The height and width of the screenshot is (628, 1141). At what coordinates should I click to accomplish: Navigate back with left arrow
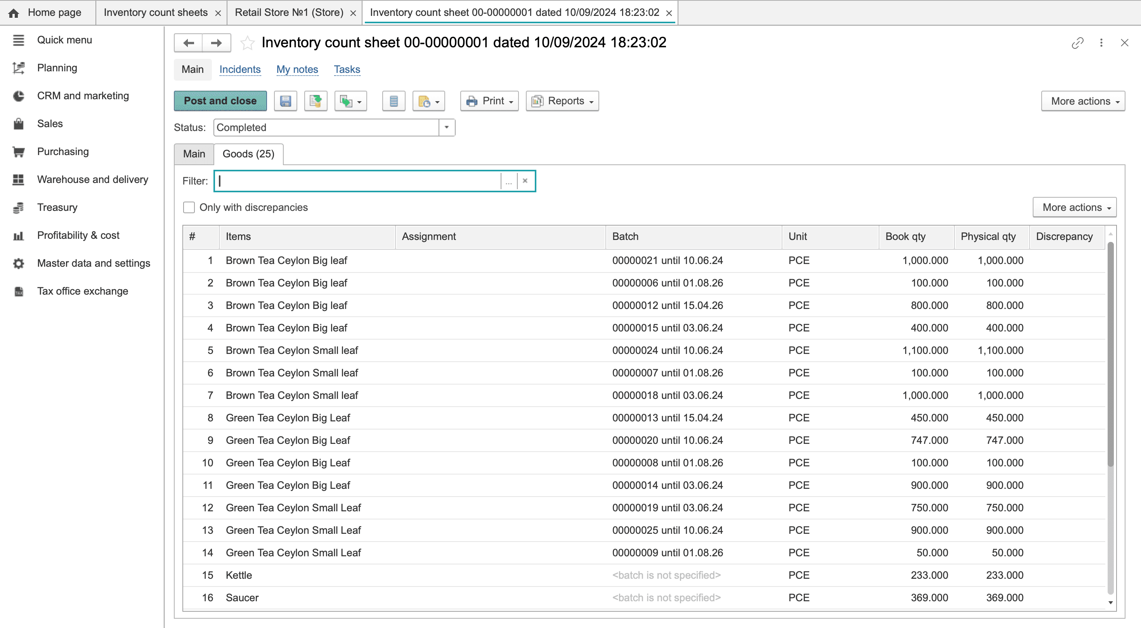pos(189,43)
